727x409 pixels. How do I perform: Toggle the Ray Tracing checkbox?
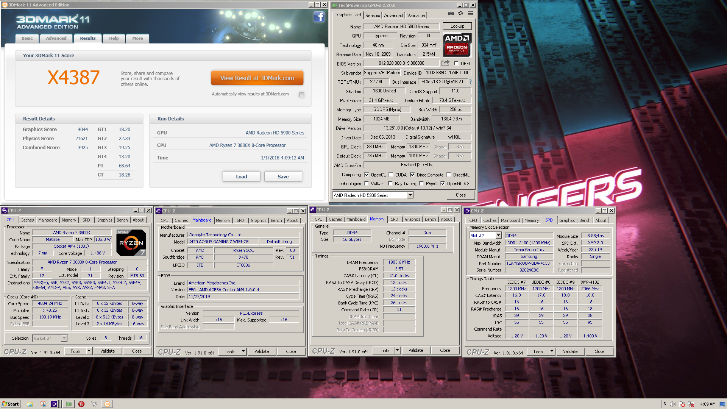(390, 184)
